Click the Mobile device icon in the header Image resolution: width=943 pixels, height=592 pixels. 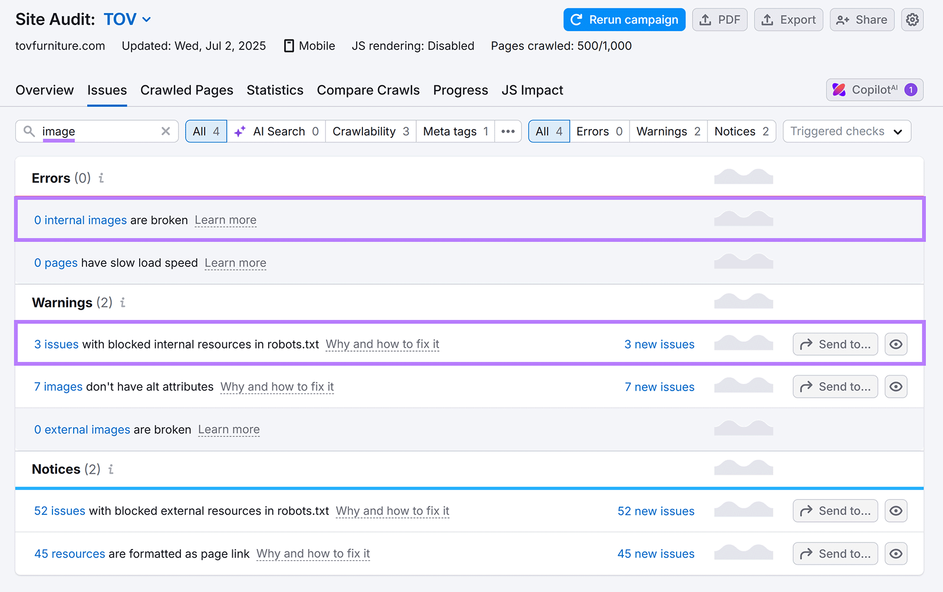(289, 45)
